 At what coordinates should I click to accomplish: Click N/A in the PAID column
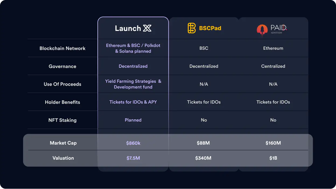point(273,84)
